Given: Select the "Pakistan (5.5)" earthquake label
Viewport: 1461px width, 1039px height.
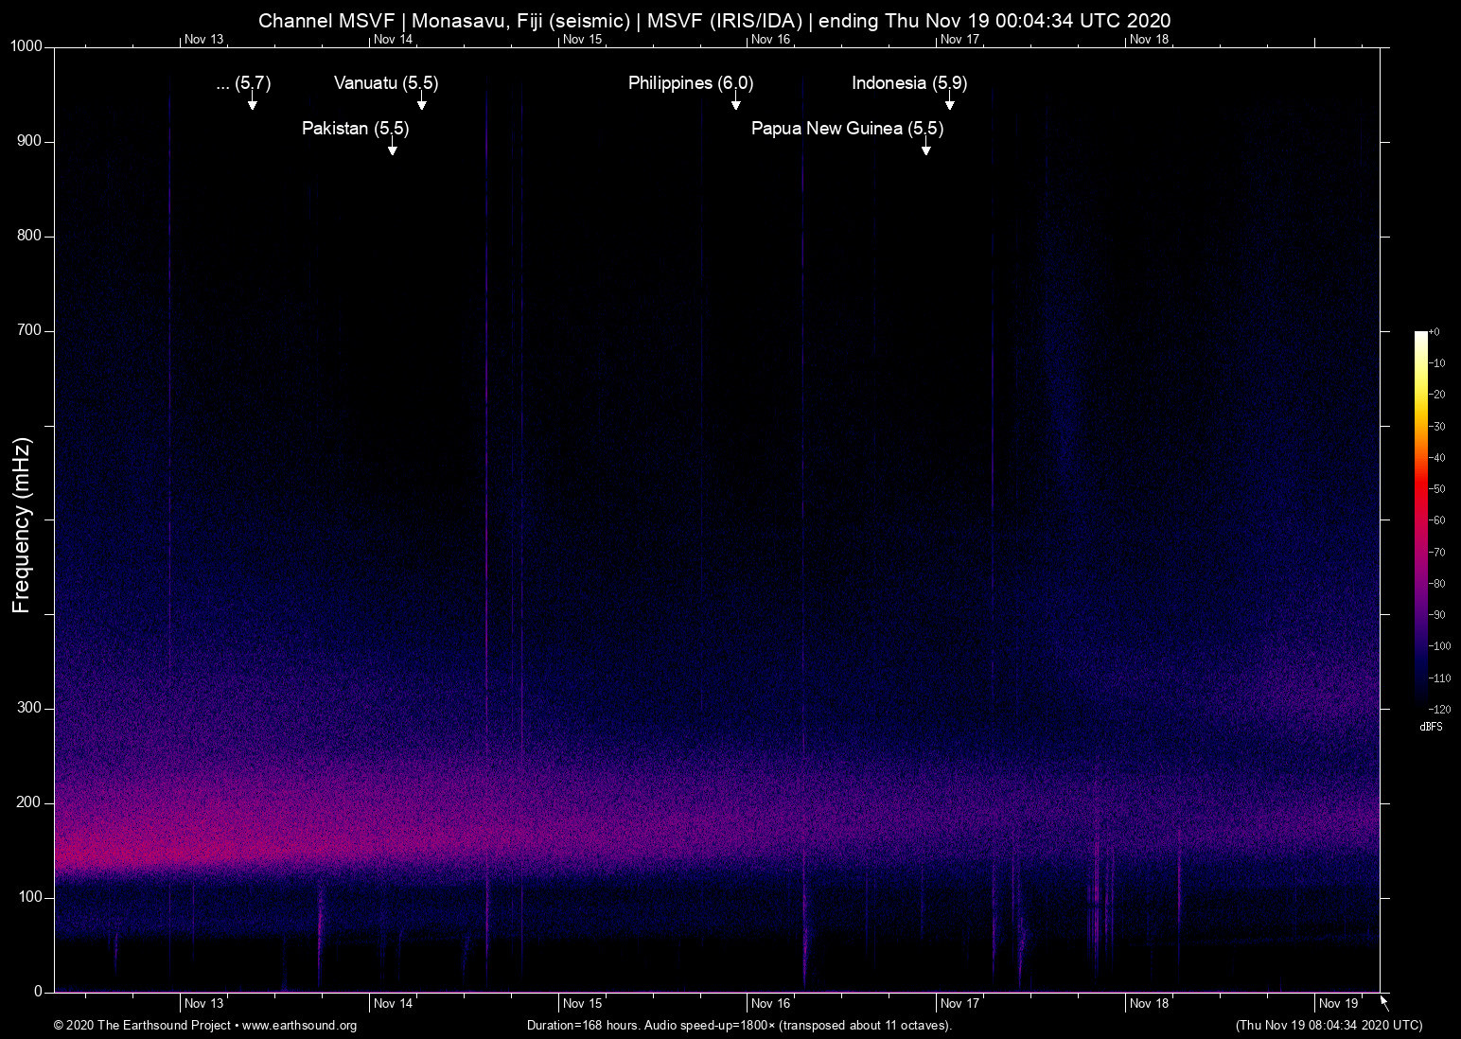Looking at the screenshot, I should (356, 129).
